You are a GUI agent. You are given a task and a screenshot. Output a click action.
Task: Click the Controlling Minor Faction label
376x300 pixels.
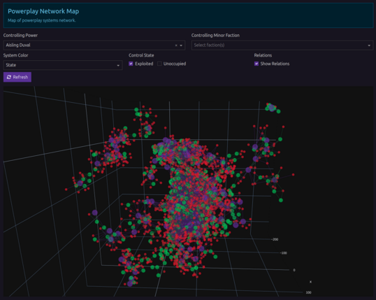pos(215,35)
